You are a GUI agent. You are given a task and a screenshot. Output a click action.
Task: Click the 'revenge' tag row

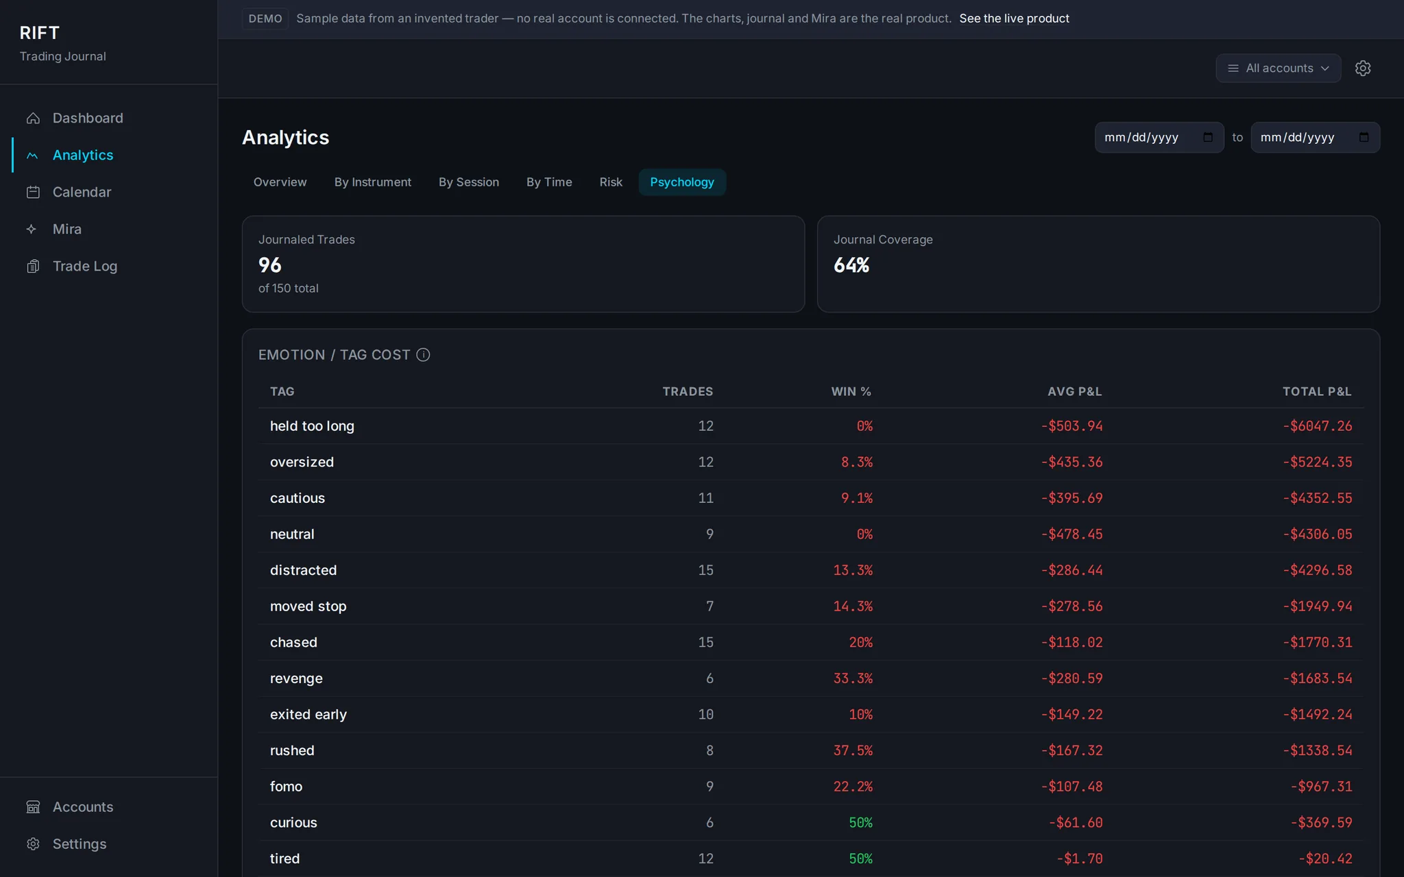[x=811, y=679]
